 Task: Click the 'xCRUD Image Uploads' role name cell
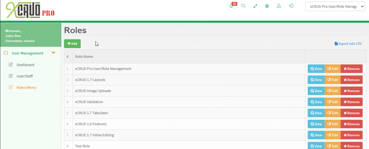pos(189,91)
